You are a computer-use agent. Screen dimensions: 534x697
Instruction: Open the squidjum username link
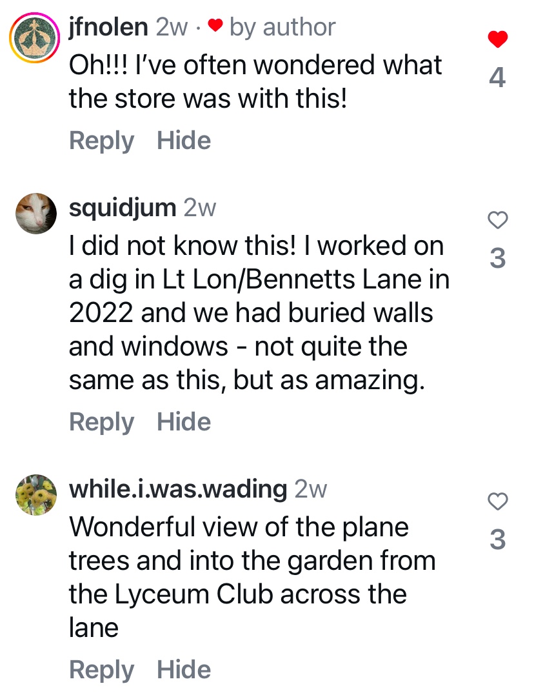(123, 208)
